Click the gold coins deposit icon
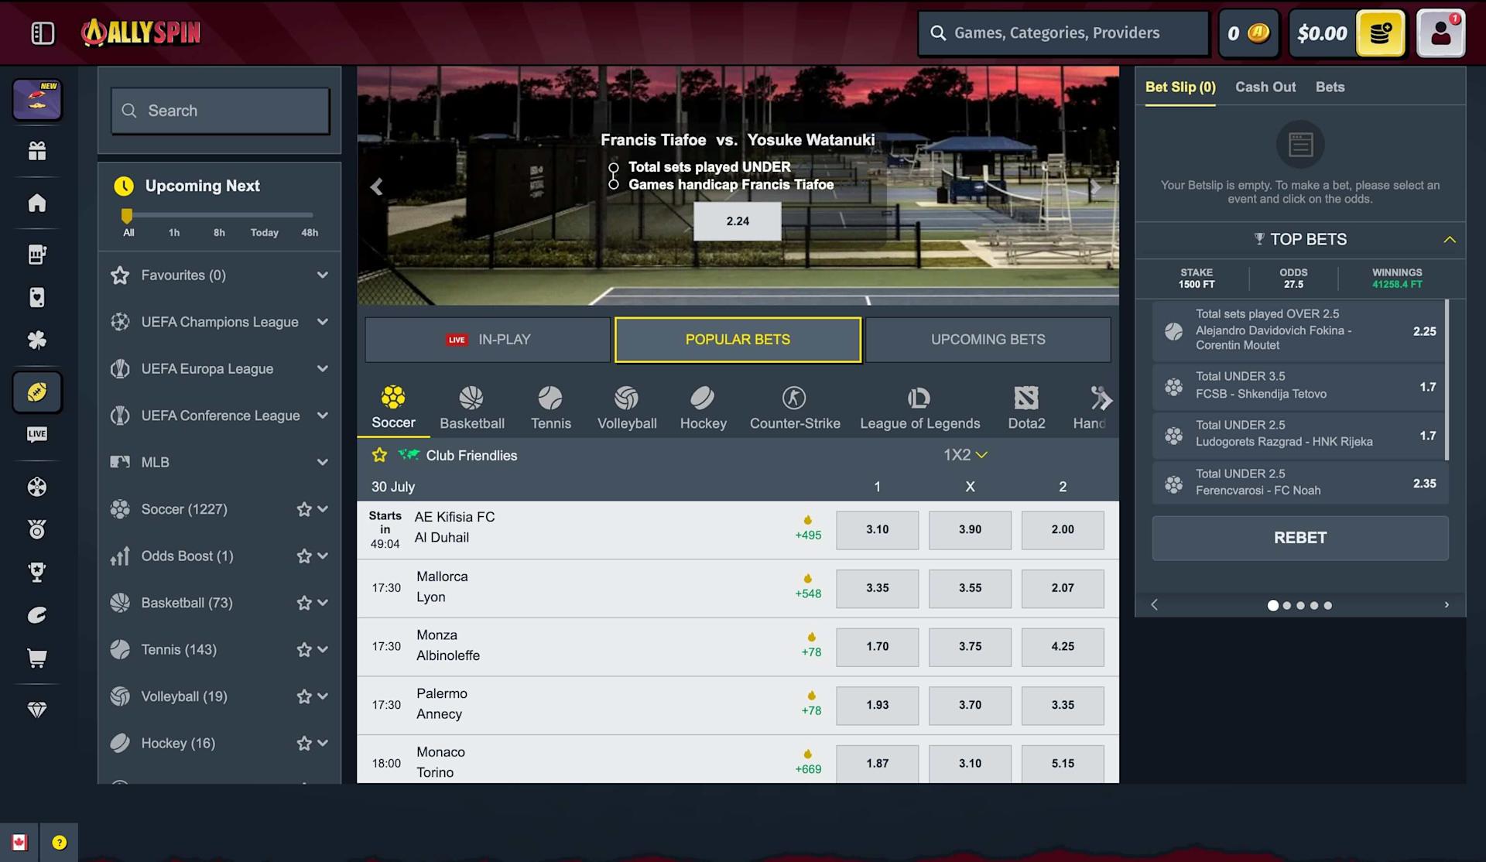 (x=1381, y=33)
